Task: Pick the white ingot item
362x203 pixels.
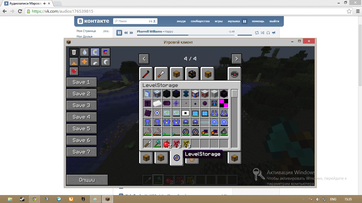Action: click(157, 103)
